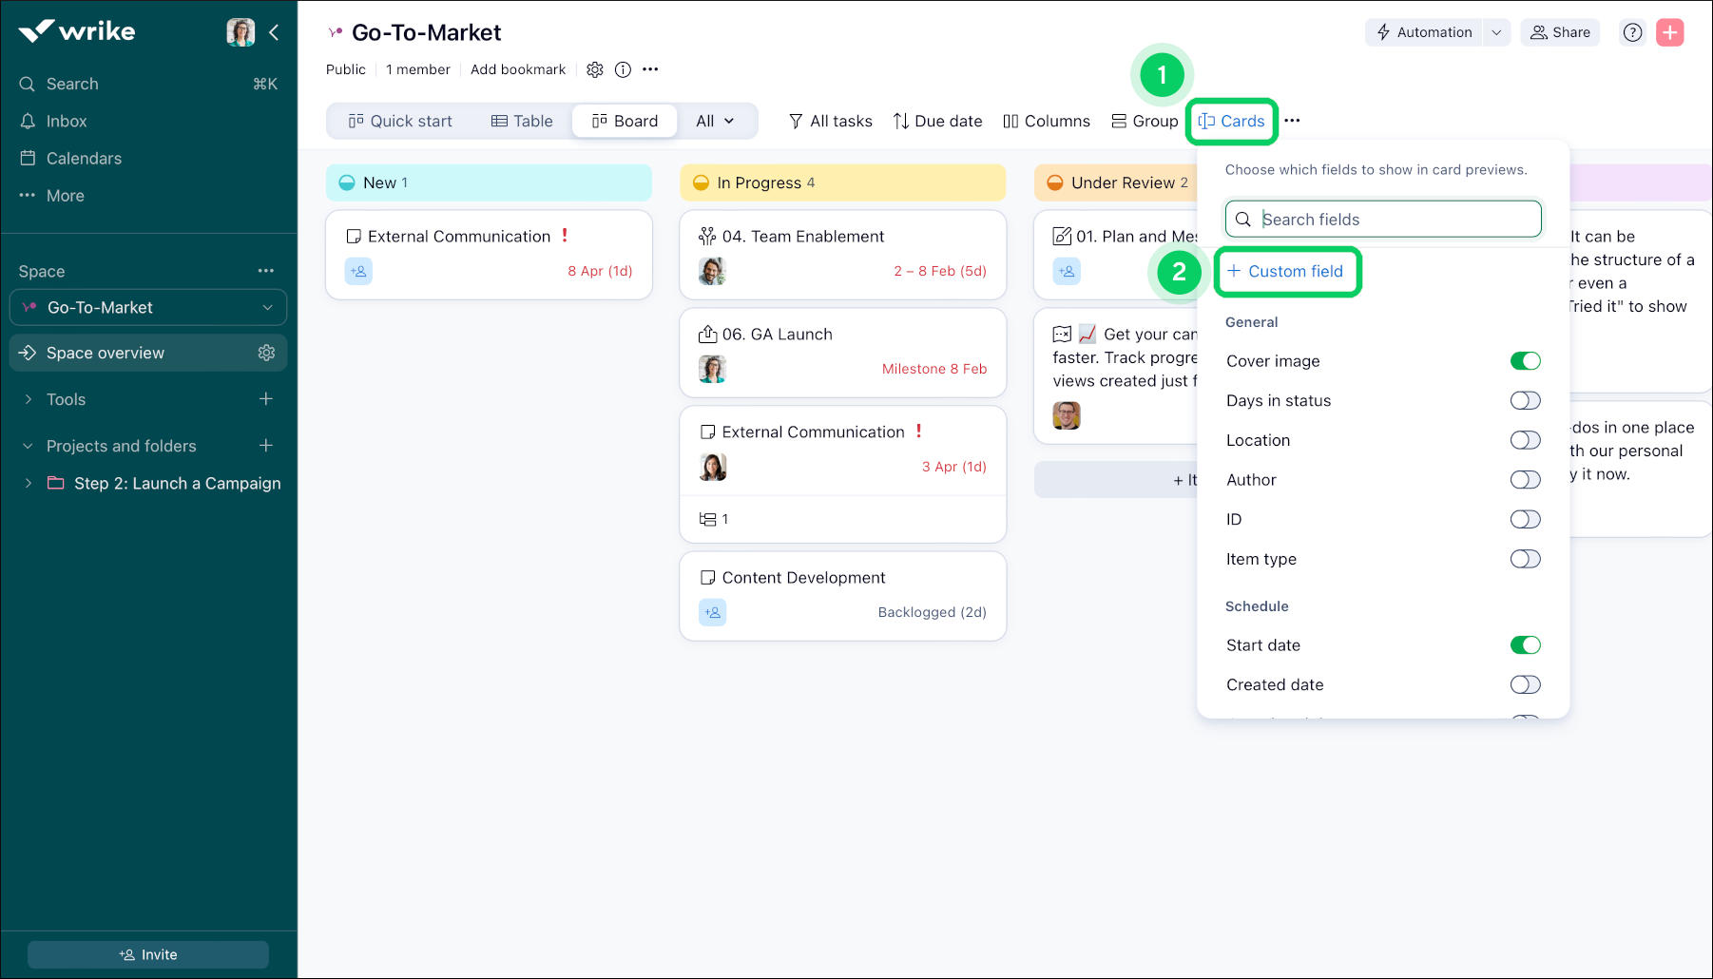The image size is (1713, 979).
Task: Click the pink plus icon top right
Action: point(1669,31)
